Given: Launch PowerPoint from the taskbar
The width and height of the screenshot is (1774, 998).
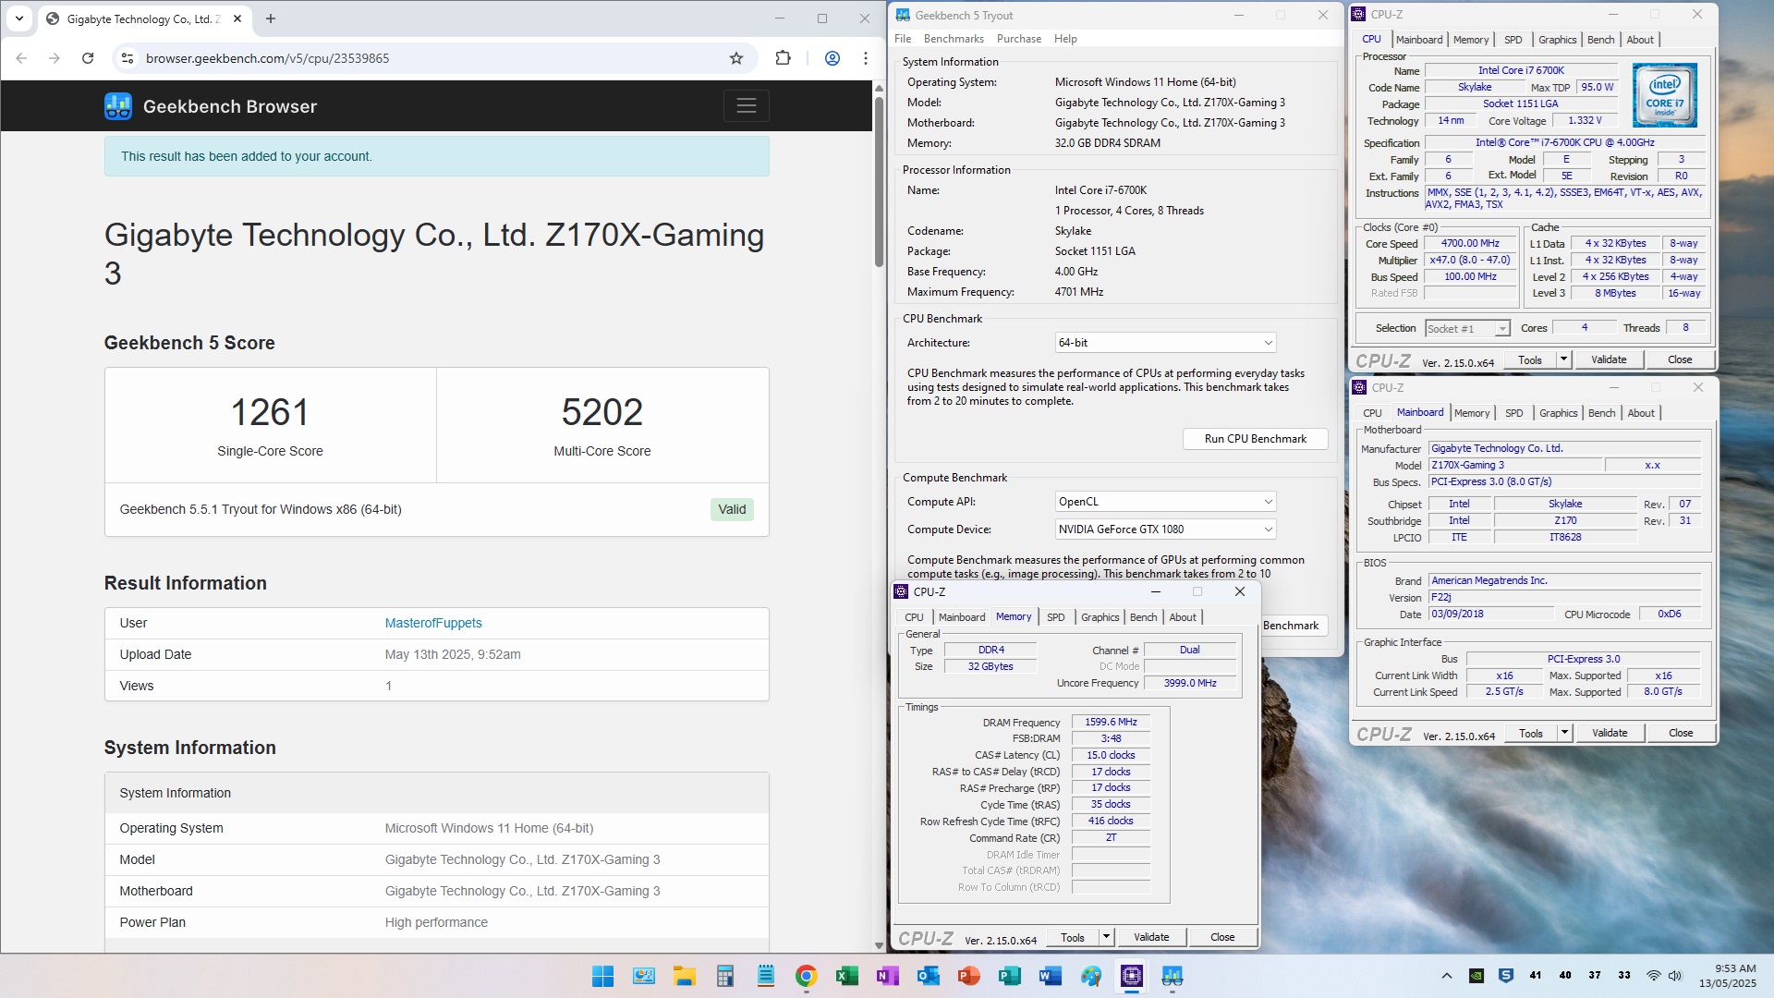Looking at the screenshot, I should point(968,976).
